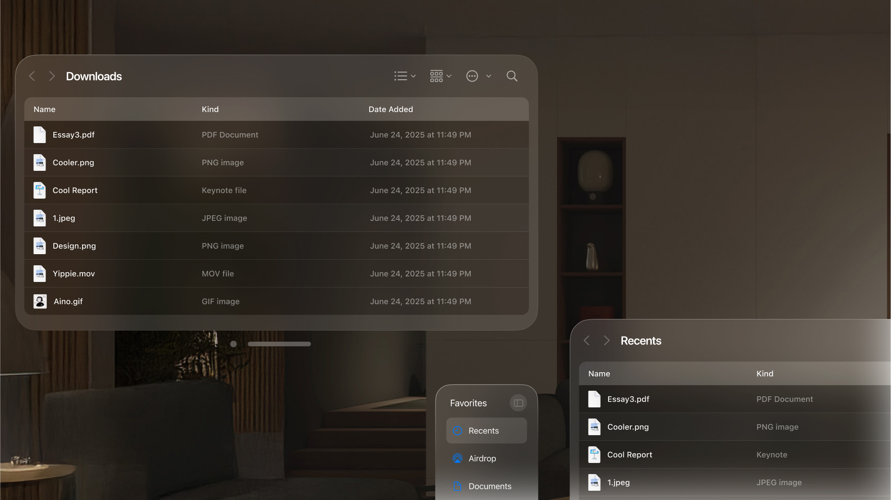This screenshot has height=500, width=891.
Task: Open the list view options dropdown
Action: (404, 76)
